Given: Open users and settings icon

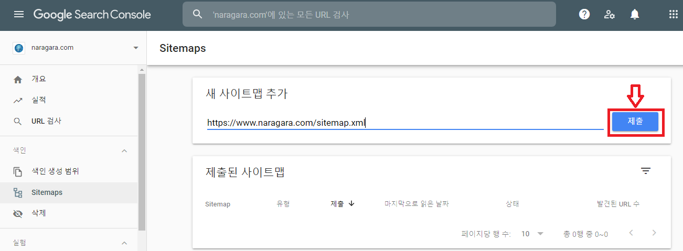Looking at the screenshot, I should click(610, 14).
